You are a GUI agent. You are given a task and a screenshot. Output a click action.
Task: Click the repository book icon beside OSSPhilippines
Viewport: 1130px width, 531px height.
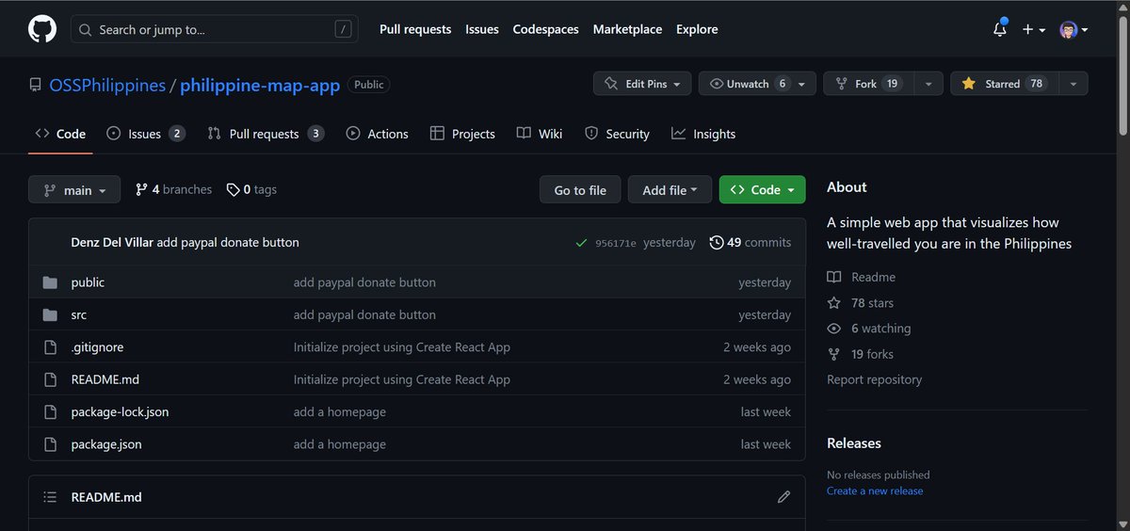[x=35, y=85]
